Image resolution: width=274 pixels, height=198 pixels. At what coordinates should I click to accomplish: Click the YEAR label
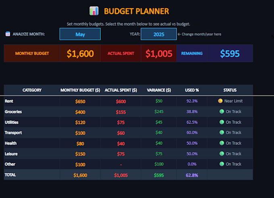[135, 34]
